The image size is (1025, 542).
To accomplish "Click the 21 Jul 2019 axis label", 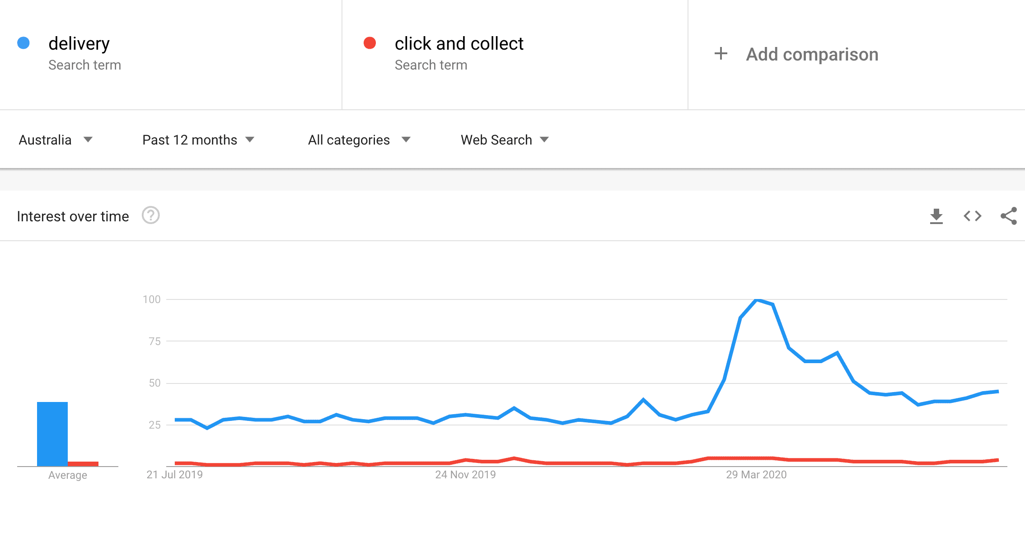I will coord(175,475).
